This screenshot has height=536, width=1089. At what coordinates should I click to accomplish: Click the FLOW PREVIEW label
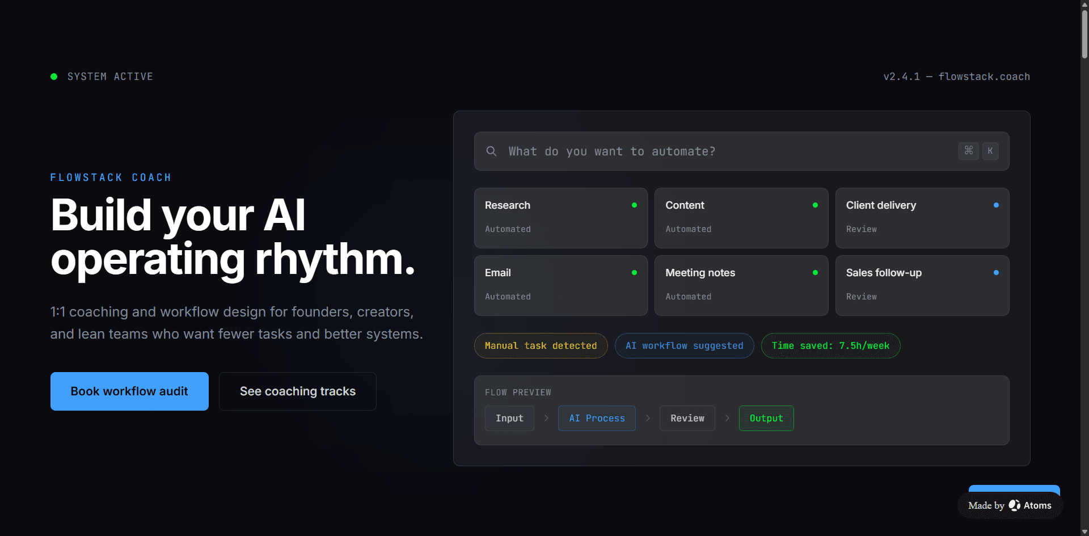(518, 392)
